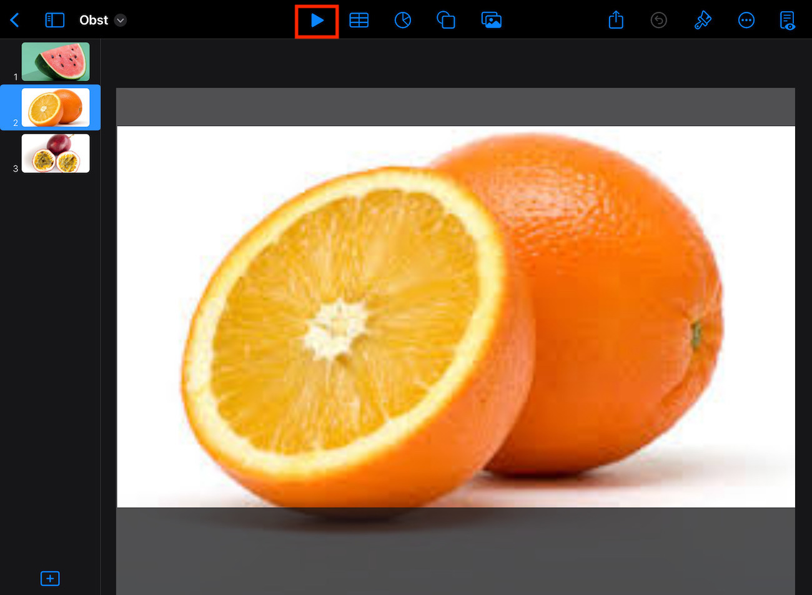Screen dimensions: 812x595
Task: Start the slideshow with the Play button
Action: (x=316, y=20)
